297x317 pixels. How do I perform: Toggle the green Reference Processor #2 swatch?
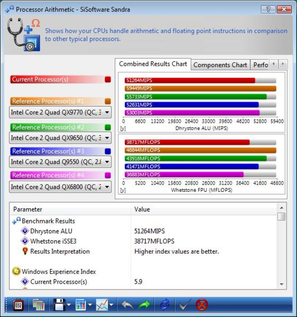click(x=108, y=127)
